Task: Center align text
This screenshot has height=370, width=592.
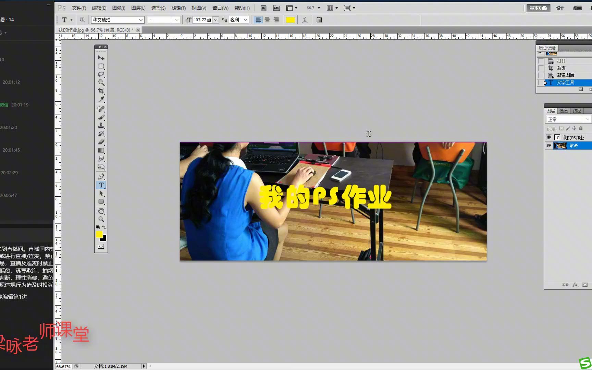Action: tap(267, 20)
